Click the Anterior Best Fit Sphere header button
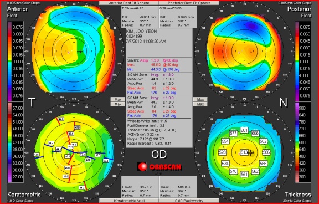Image resolution: width=319 pixels, height=204 pixels. click(129, 3)
